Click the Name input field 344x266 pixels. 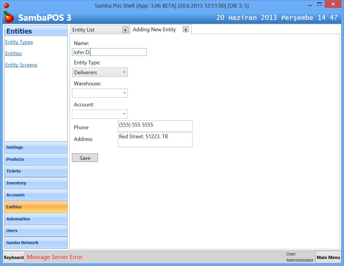109,52
